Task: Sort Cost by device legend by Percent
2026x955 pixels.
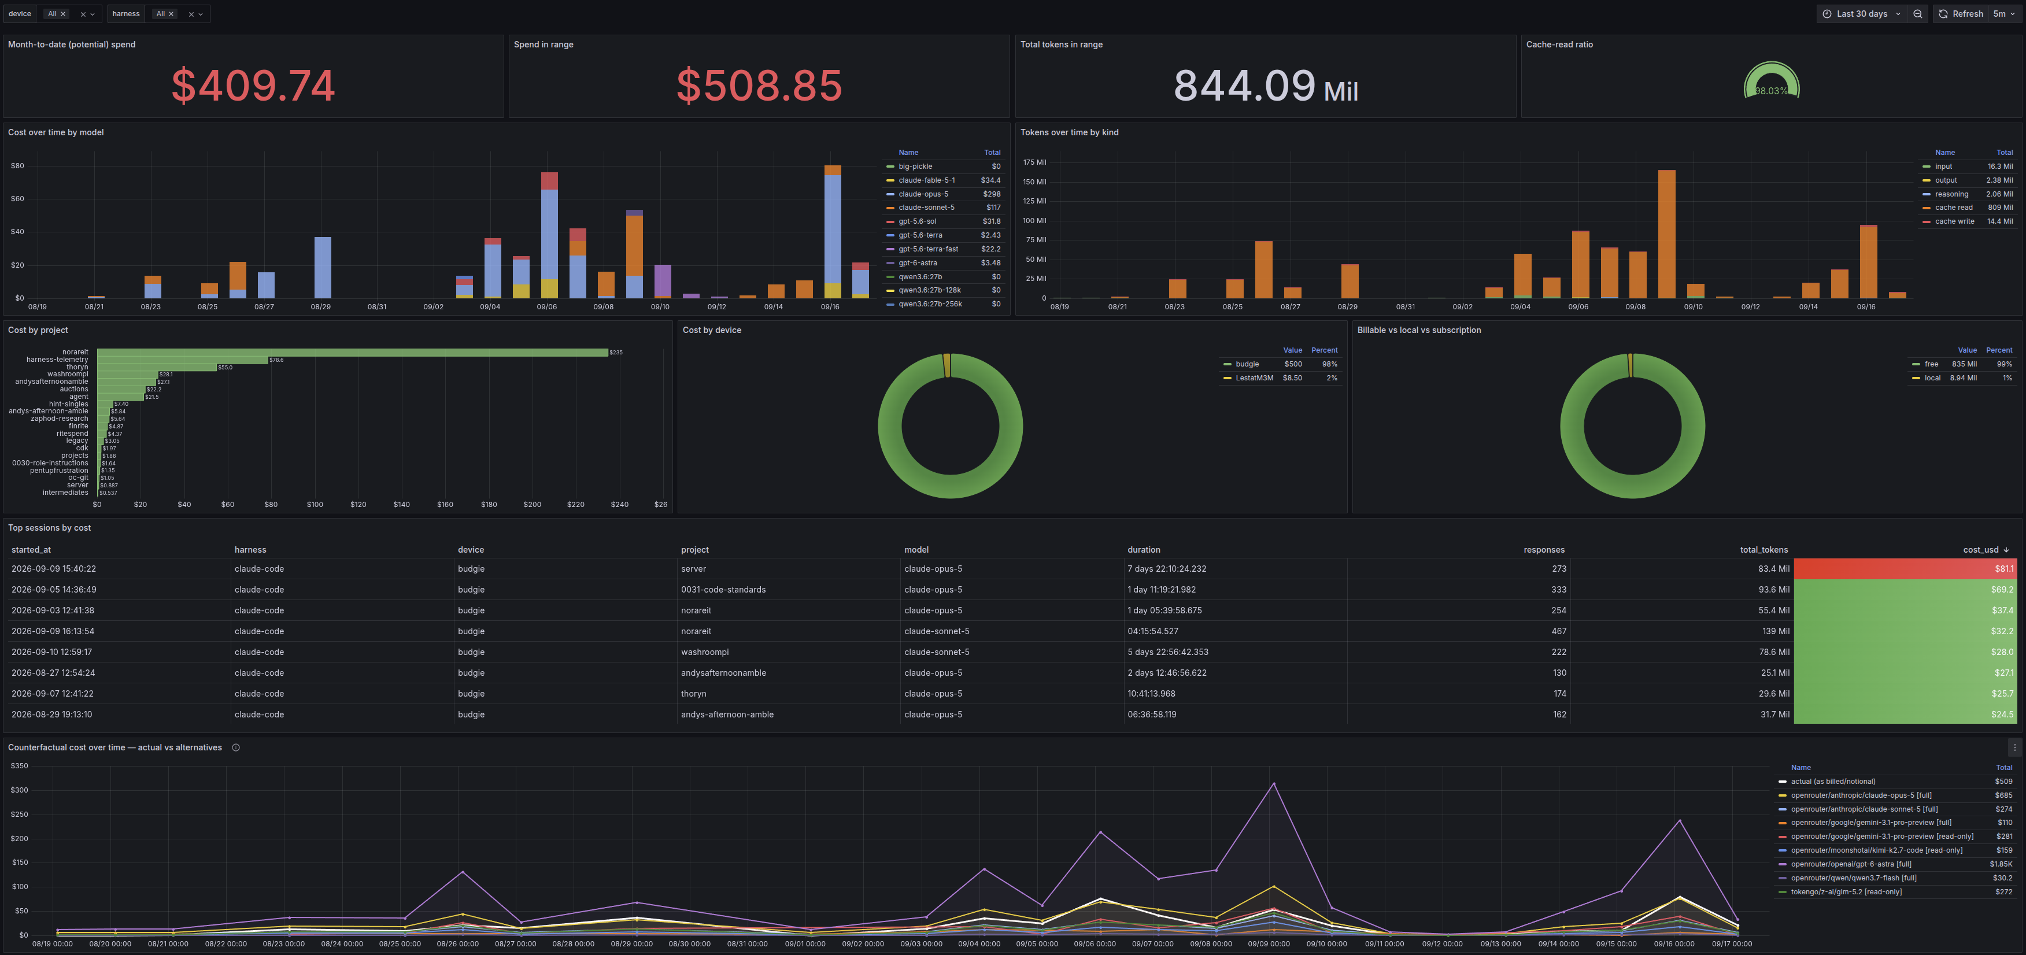Action: tap(1323, 350)
